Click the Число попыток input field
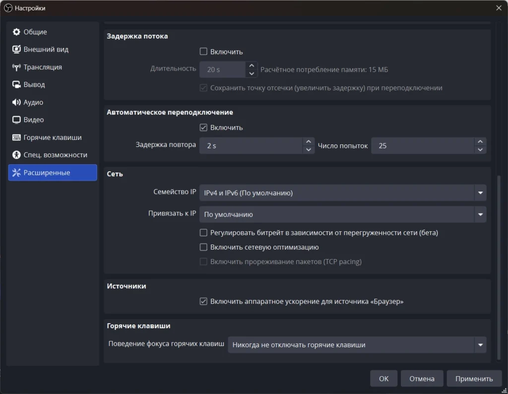 pos(422,146)
